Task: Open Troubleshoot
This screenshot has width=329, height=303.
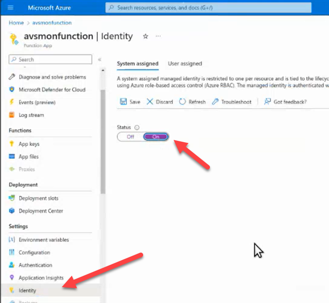Action: tap(232, 102)
